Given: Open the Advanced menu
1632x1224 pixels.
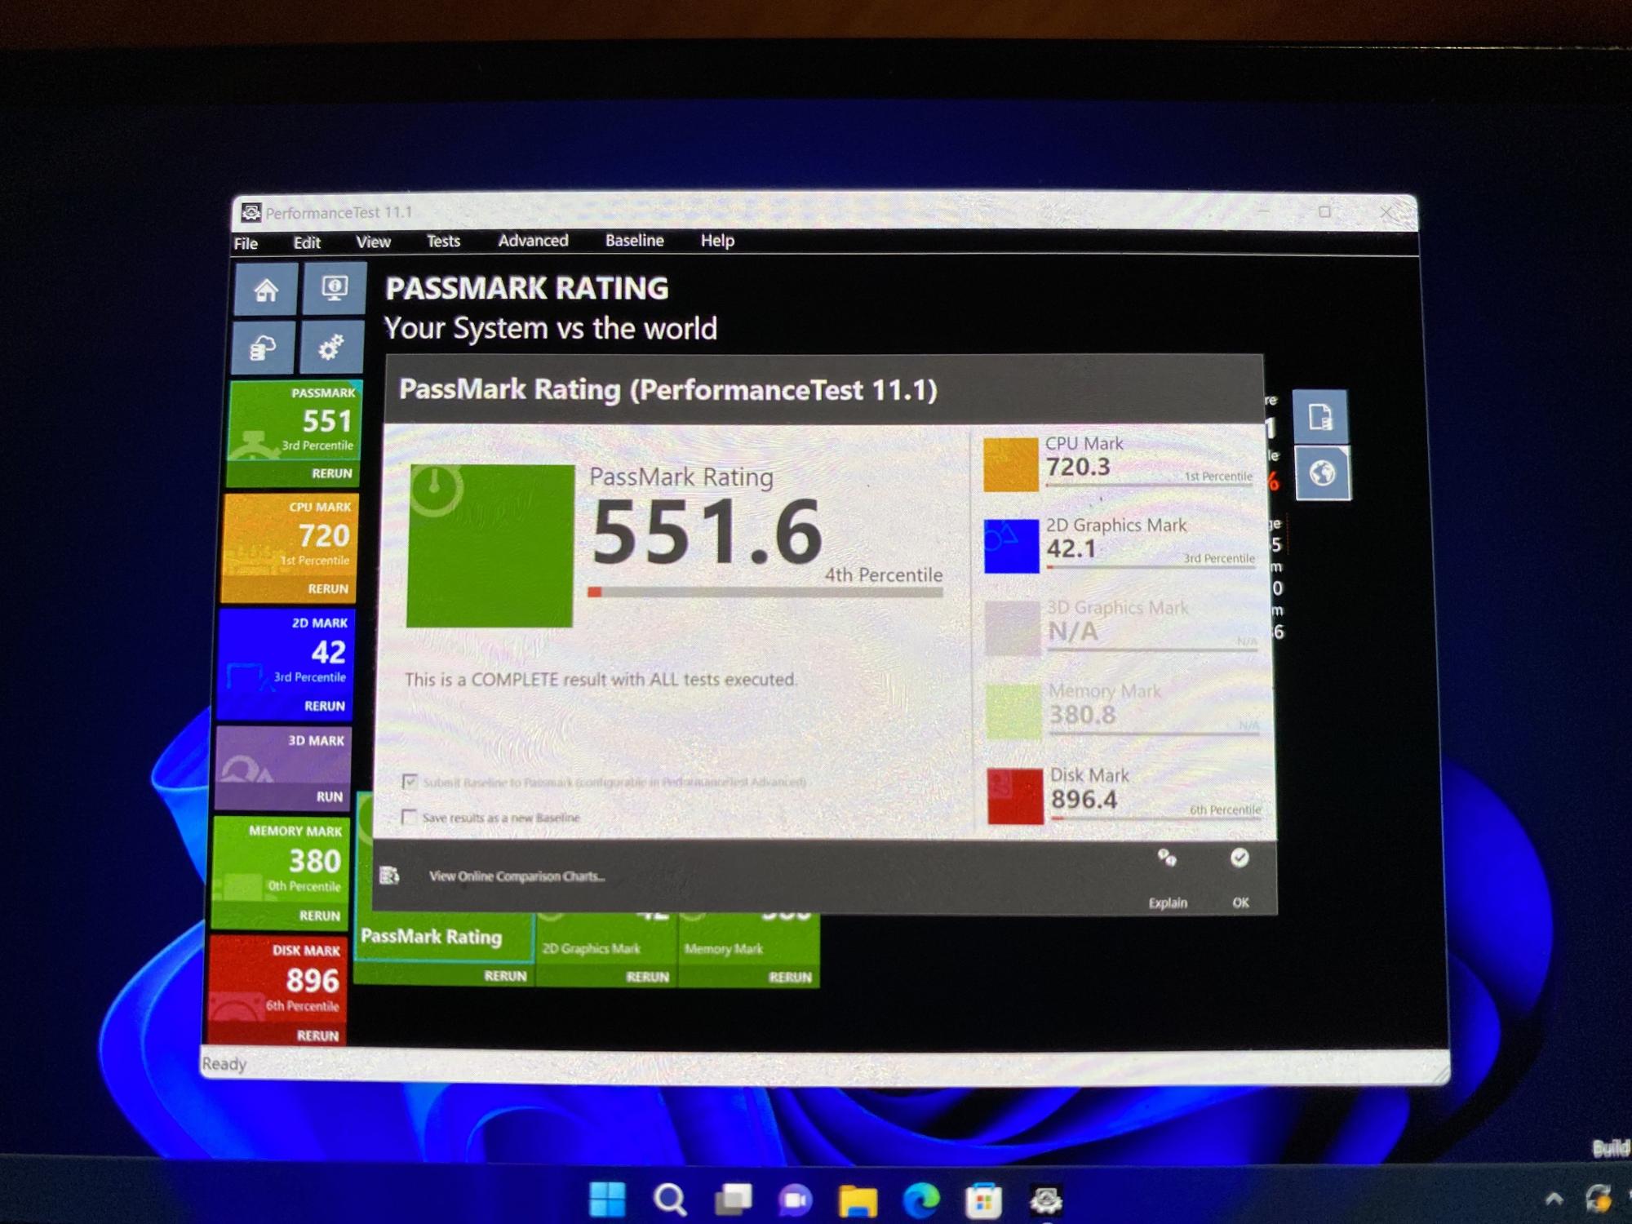Looking at the screenshot, I should coord(533,240).
